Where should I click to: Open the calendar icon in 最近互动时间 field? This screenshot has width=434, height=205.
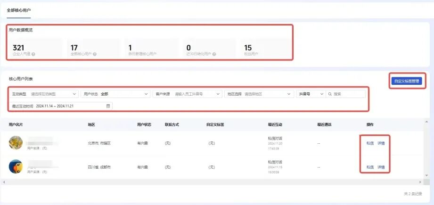coord(108,106)
